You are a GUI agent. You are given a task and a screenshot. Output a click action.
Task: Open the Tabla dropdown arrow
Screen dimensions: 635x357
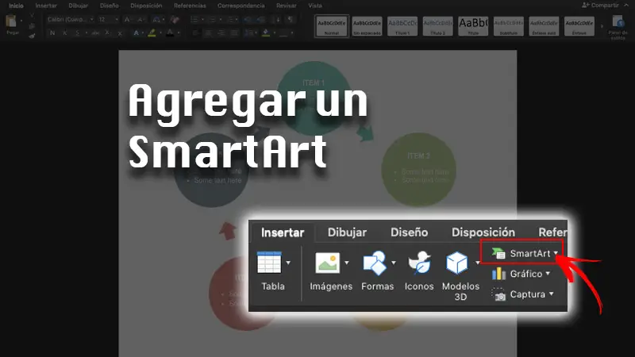point(288,263)
